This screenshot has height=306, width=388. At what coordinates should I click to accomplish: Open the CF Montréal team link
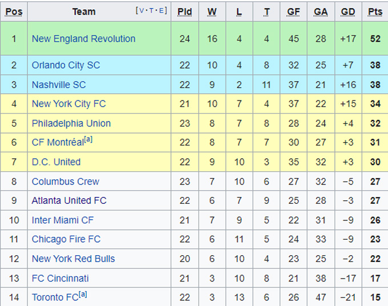pyautogui.click(x=56, y=143)
